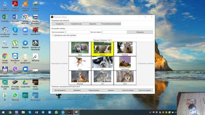The height and width of the screenshot is (115, 205).
Task: Open Avast Free Antivirus desktop icon
Action: 25,5
